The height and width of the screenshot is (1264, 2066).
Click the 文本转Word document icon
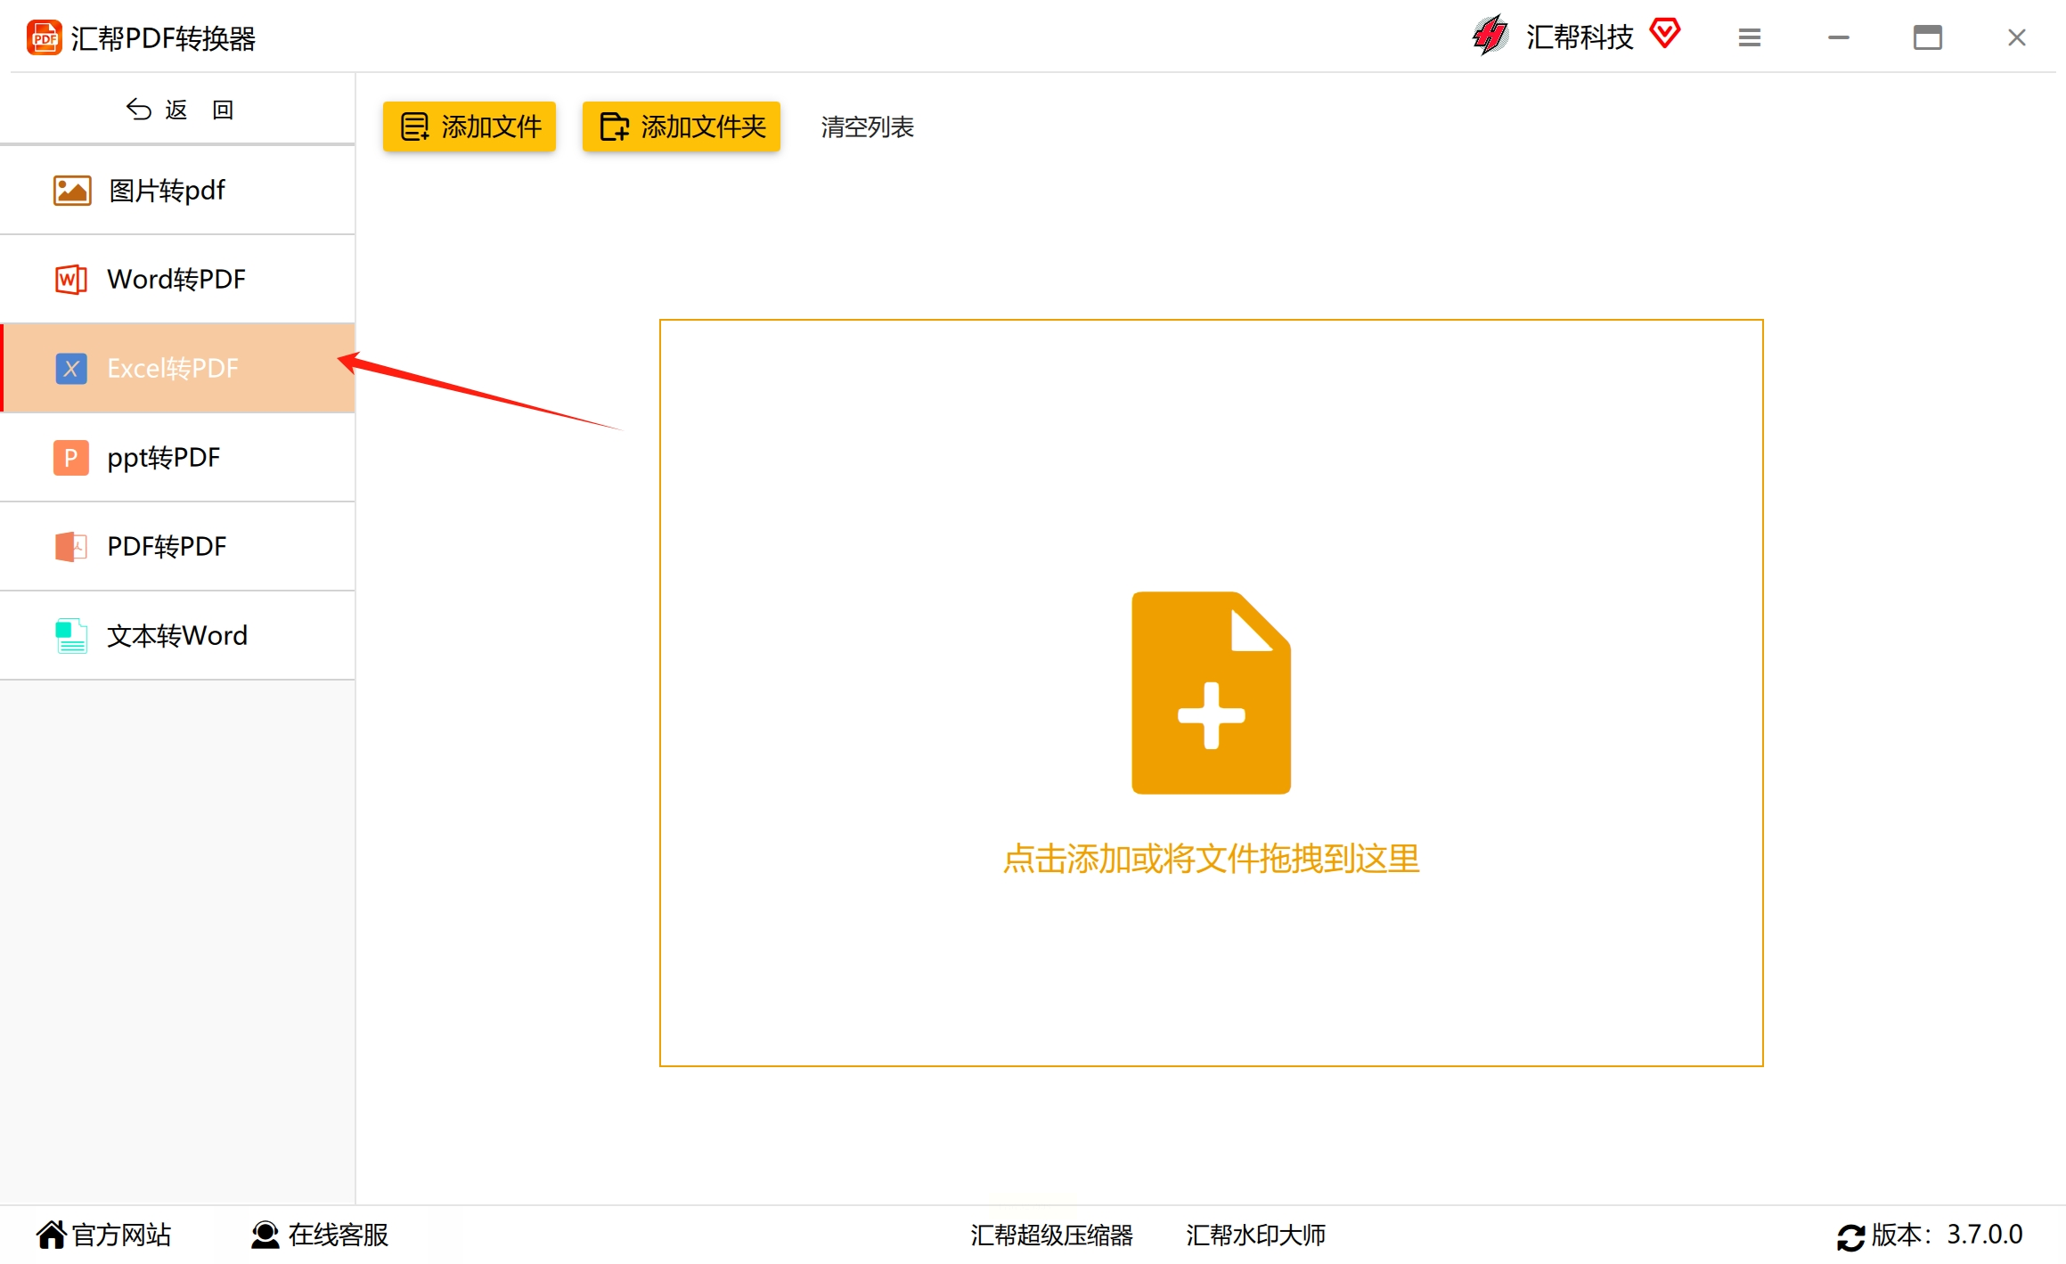coord(71,636)
